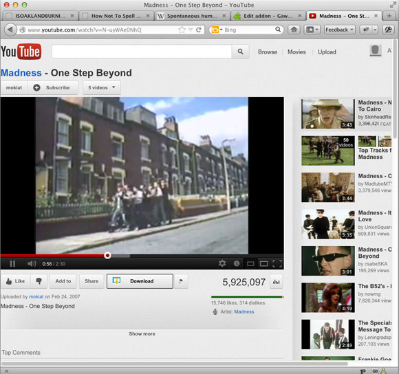Viewport: 399px width, 374px height.
Task: Click the YouTube search magnifier button
Action: (240, 52)
